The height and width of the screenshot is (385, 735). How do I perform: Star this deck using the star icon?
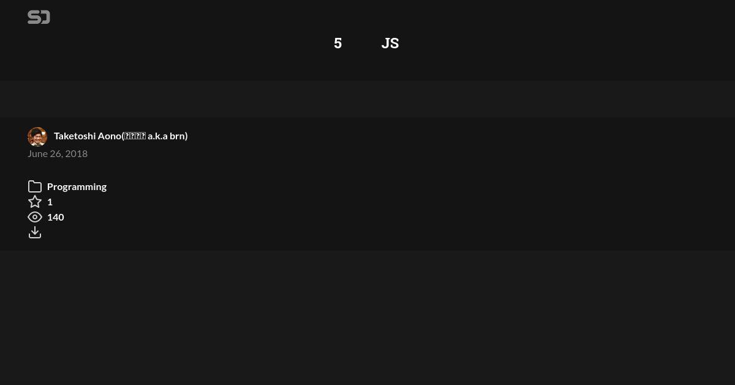[x=35, y=202]
